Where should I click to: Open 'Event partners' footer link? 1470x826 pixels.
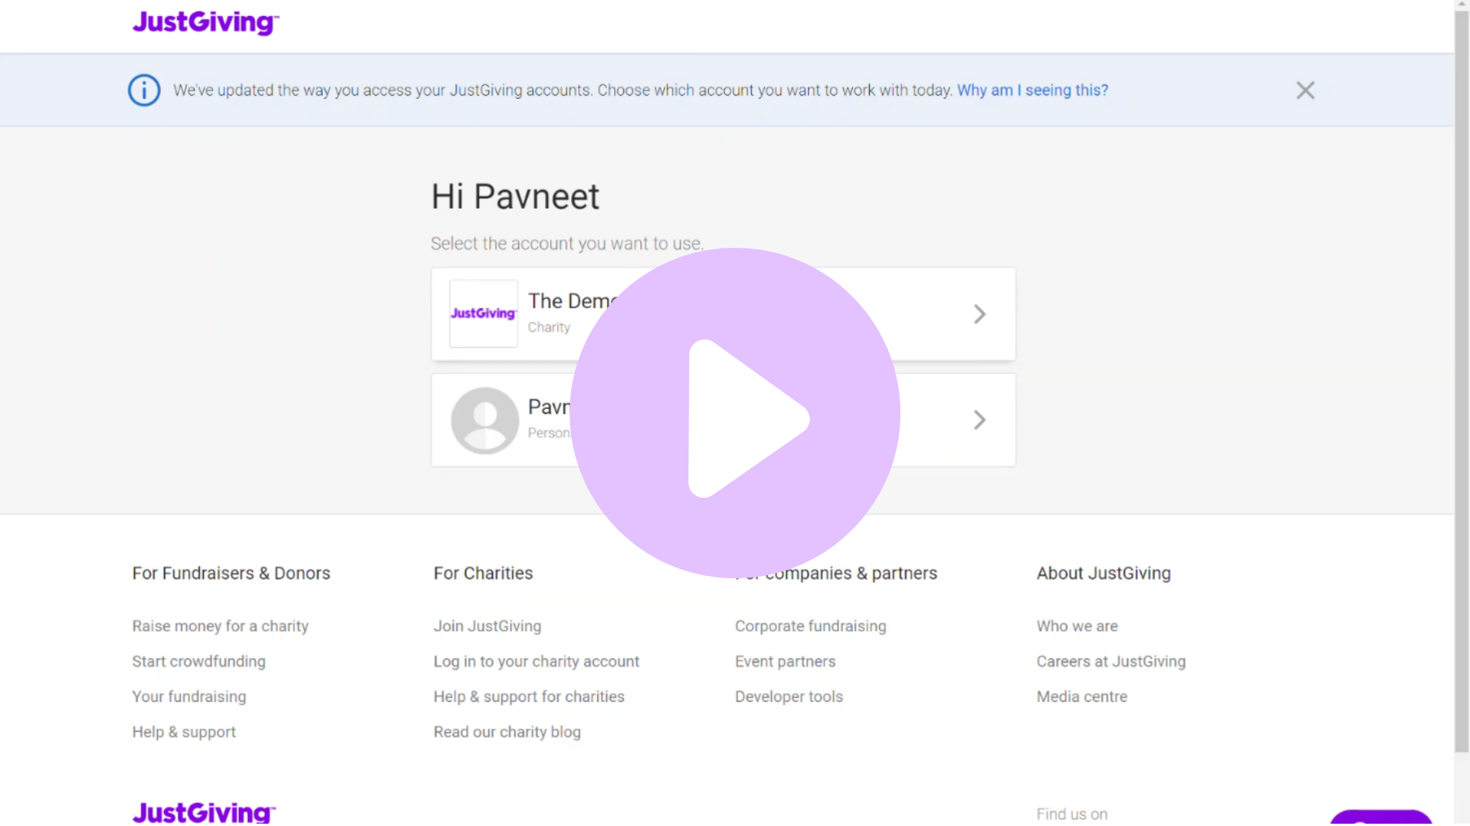click(786, 661)
